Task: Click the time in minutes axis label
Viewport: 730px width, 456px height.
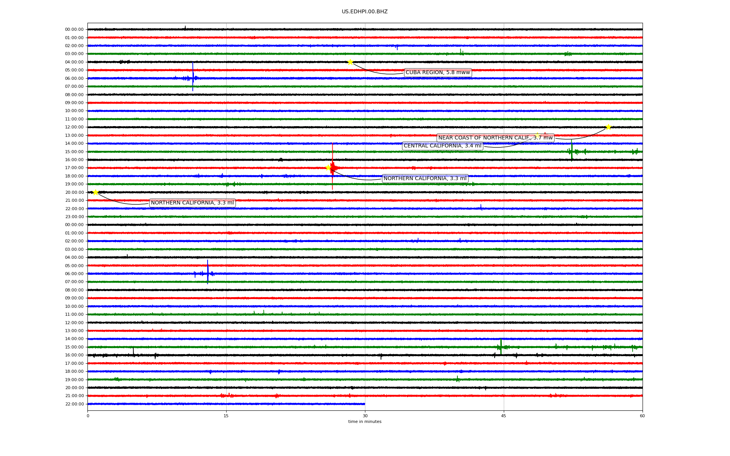Action: 365,422
